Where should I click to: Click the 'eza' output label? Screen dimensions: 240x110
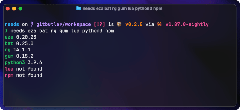tap(9, 37)
